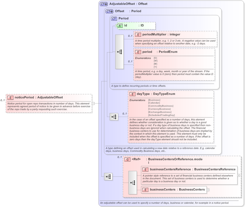Click the E icon of periodMultiplier element
This screenshot has width=245, height=207.
tap(138, 35)
